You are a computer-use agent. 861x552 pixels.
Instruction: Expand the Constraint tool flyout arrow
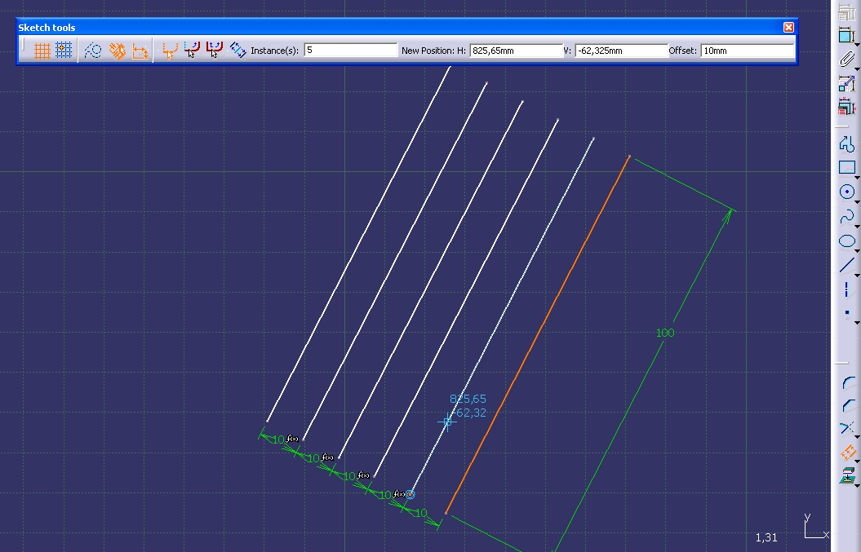(857, 45)
